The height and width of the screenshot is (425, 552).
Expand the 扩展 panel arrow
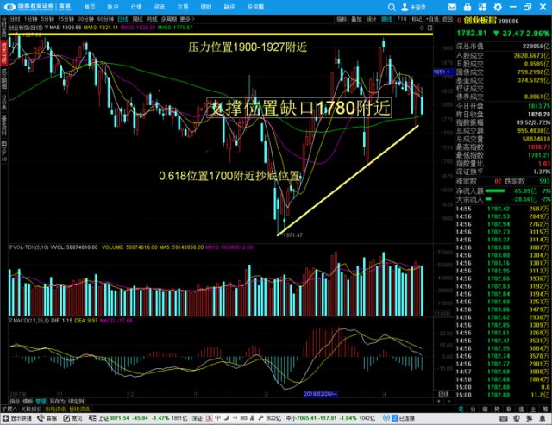[9, 409]
